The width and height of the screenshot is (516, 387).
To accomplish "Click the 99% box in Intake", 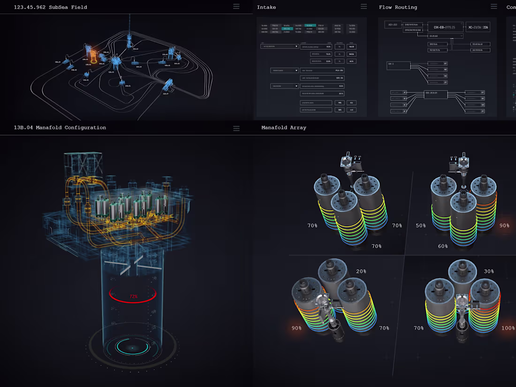I will click(x=340, y=103).
